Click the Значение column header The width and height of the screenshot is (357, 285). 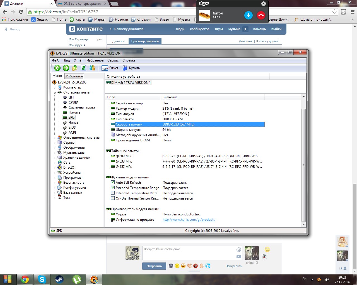[x=213, y=97]
